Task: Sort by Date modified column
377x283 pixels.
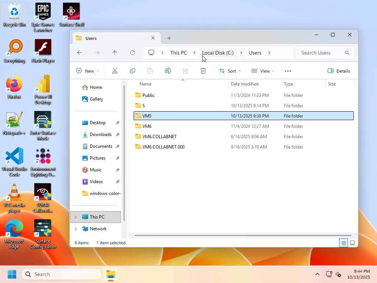Action: (244, 84)
